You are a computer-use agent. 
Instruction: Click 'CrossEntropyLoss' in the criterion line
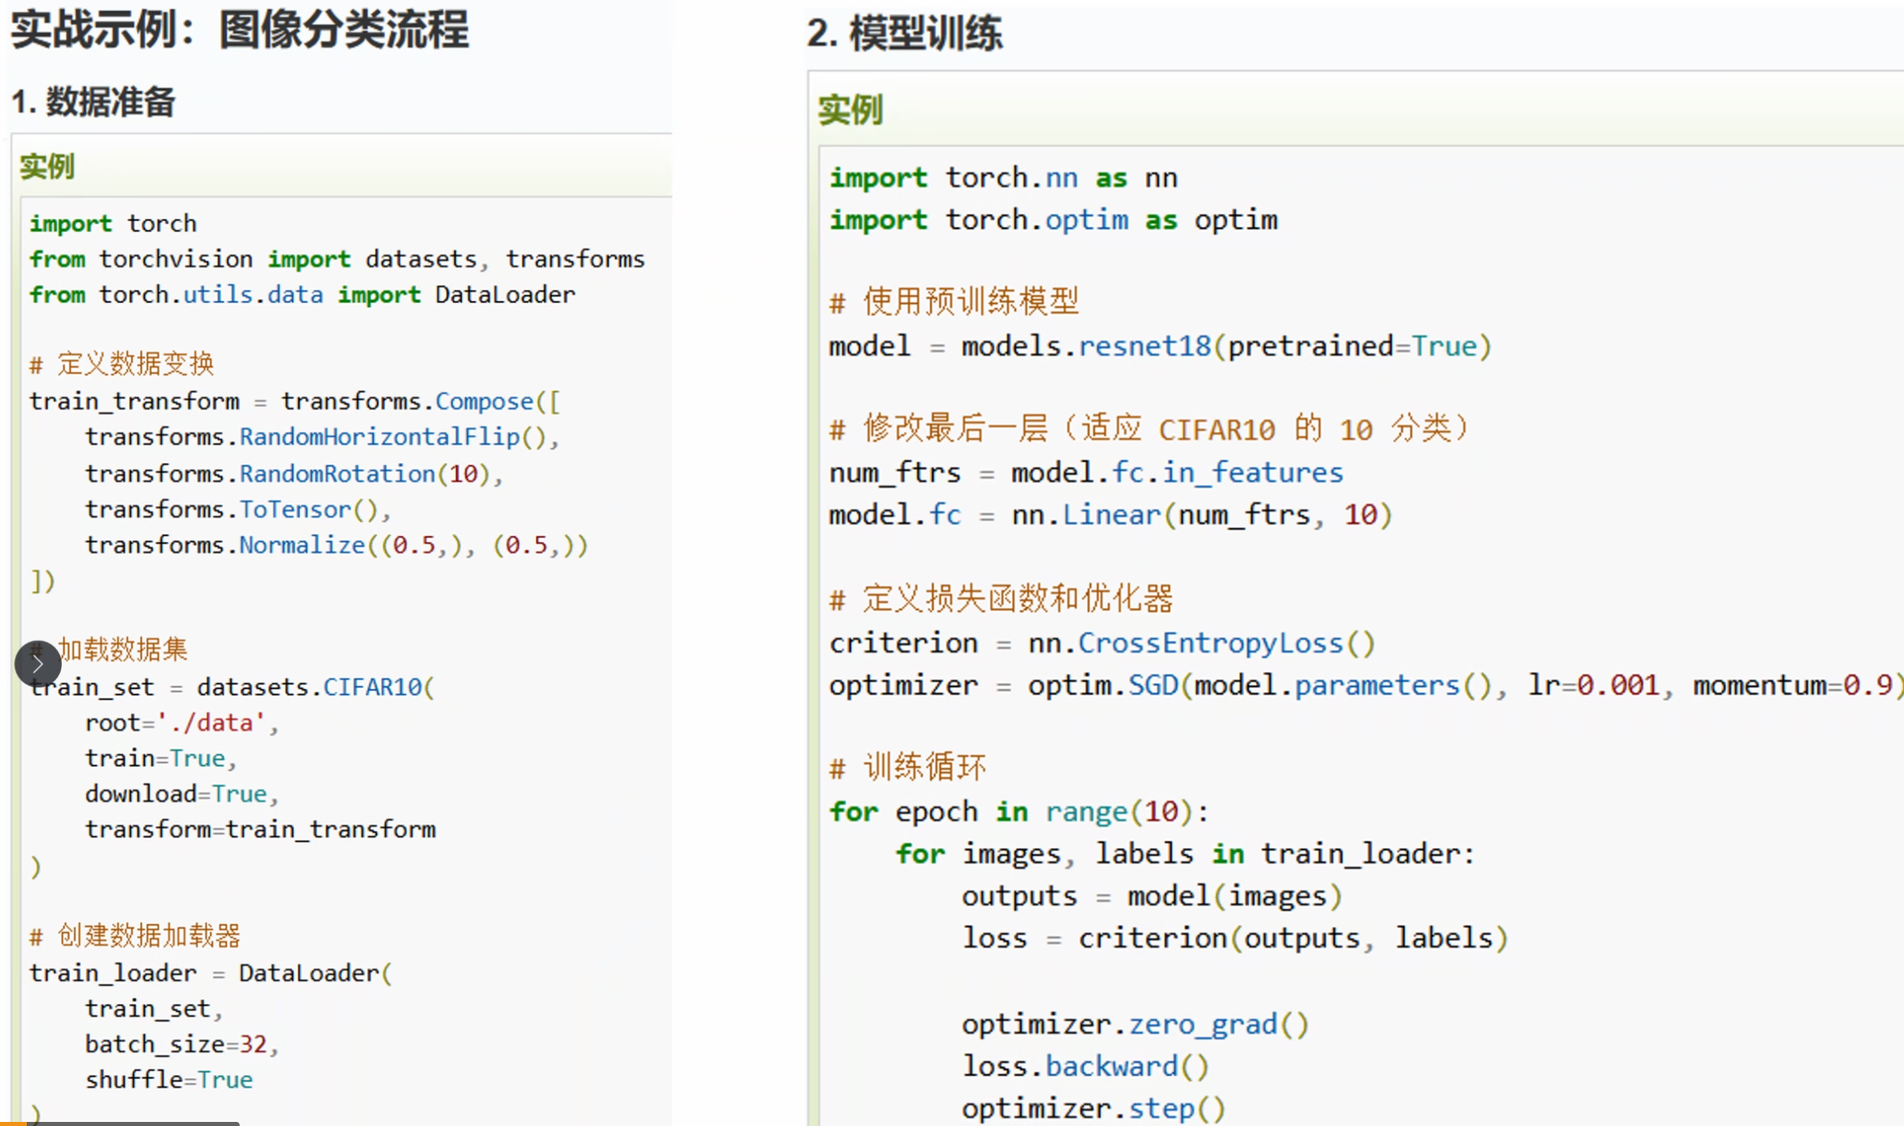[1210, 643]
